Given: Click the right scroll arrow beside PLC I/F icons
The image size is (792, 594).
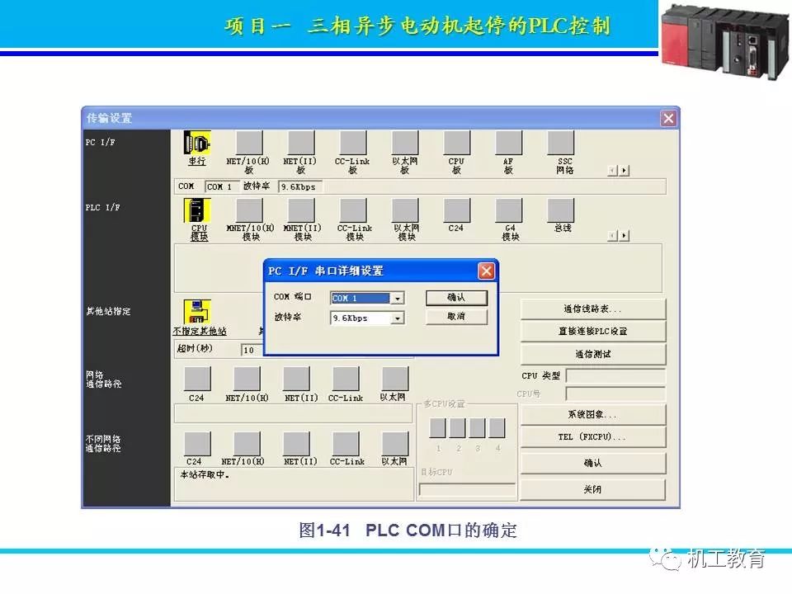Looking at the screenshot, I should tap(625, 235).
